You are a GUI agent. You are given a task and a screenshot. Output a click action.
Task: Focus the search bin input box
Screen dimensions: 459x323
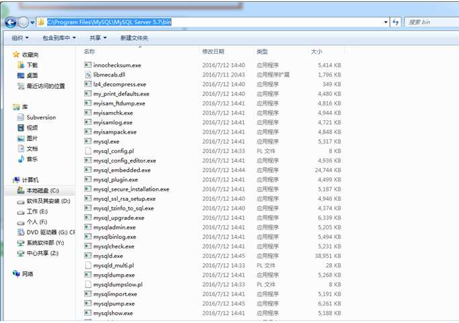click(431, 22)
